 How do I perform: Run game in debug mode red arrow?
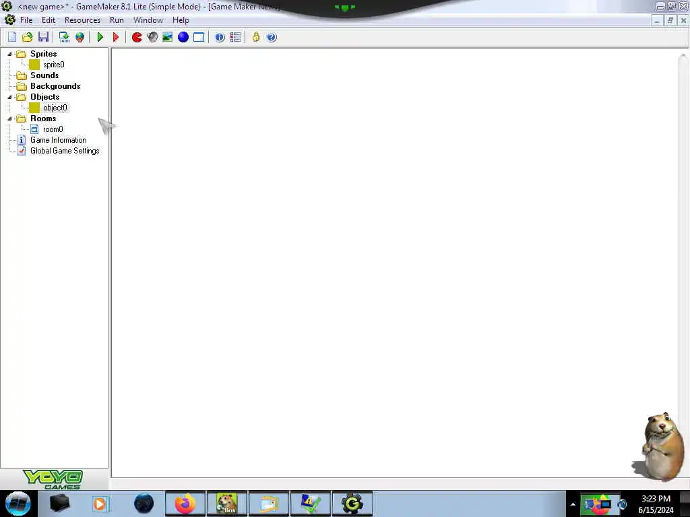pyautogui.click(x=116, y=38)
